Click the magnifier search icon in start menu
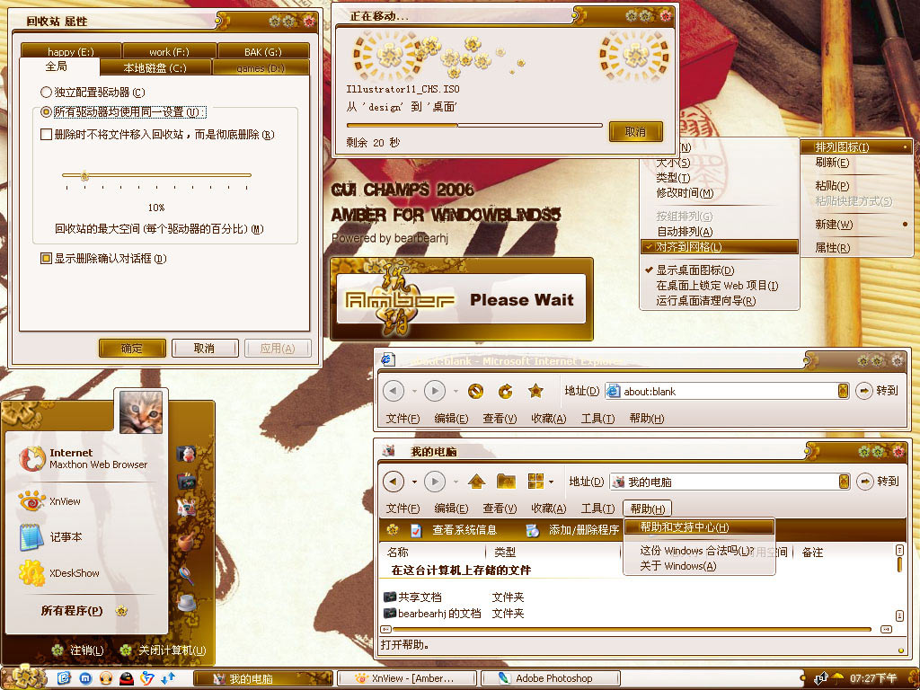 186,574
